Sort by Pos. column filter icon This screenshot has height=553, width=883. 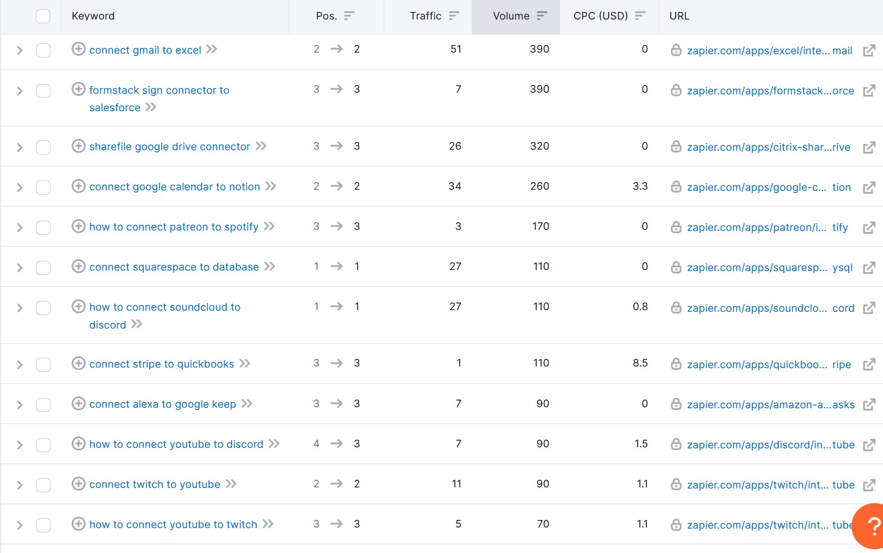pyautogui.click(x=349, y=16)
